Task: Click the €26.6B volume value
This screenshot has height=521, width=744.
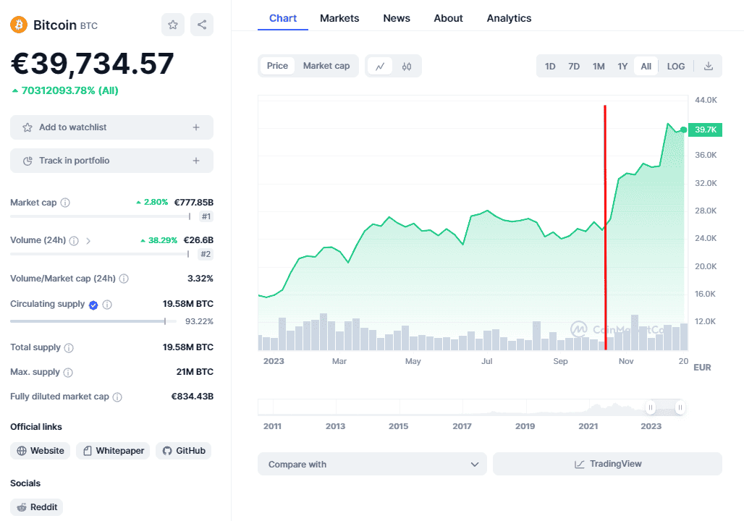Action: tap(198, 240)
